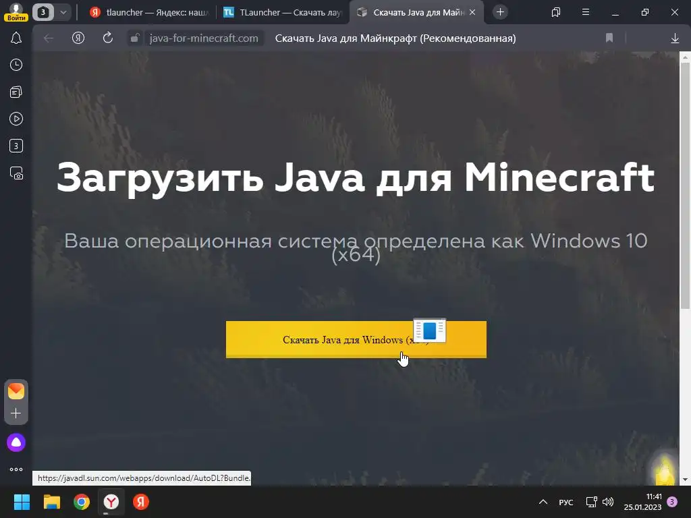
Task: Click the Войти profile login button
Action: point(16,13)
